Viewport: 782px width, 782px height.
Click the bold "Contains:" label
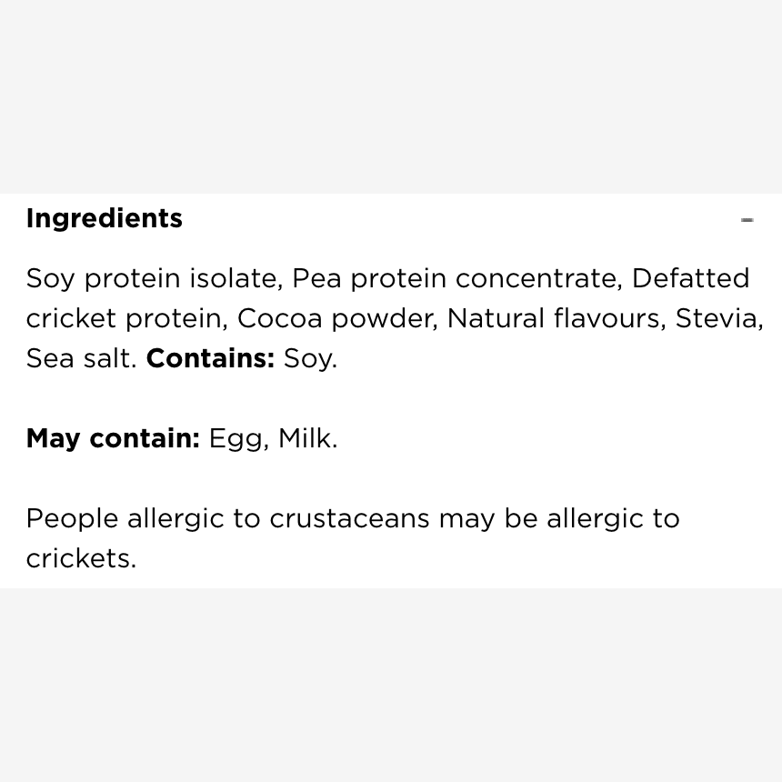(x=210, y=358)
